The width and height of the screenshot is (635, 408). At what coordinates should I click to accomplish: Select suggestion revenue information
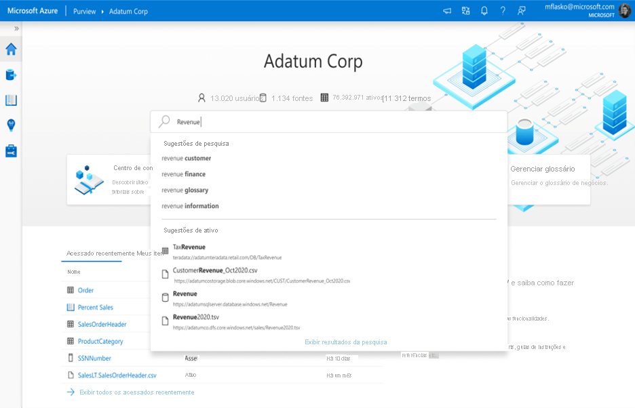(190, 206)
